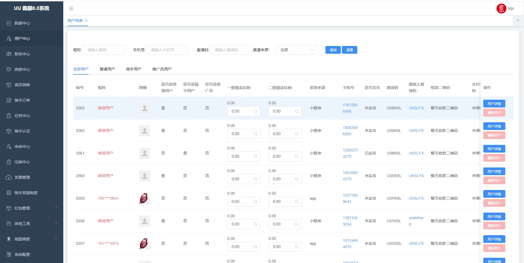Toggle the sidebar with hamburger menu icon

[x=72, y=9]
